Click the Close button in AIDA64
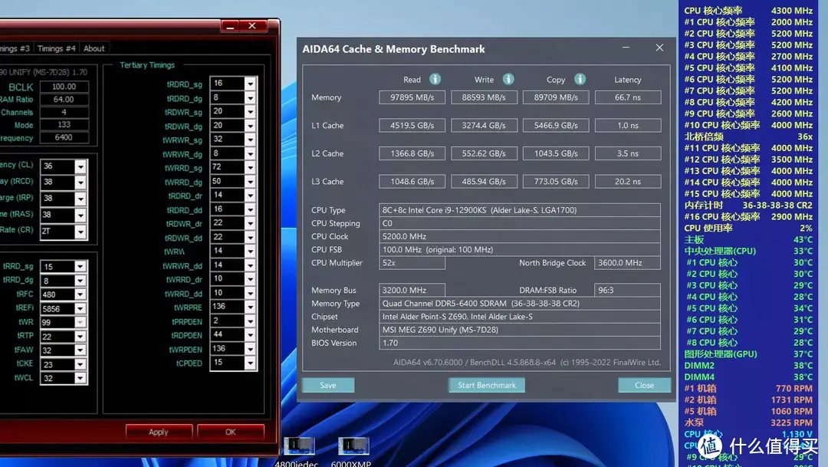 pos(644,385)
